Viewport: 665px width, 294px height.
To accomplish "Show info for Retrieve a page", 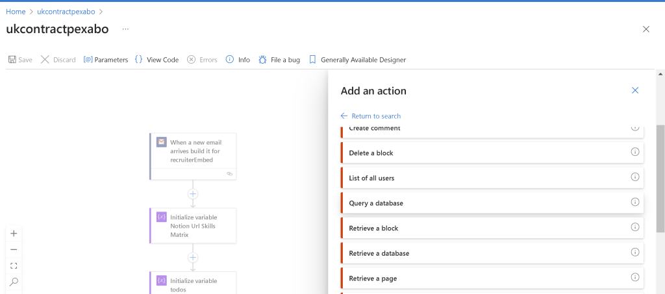I will [x=635, y=277].
